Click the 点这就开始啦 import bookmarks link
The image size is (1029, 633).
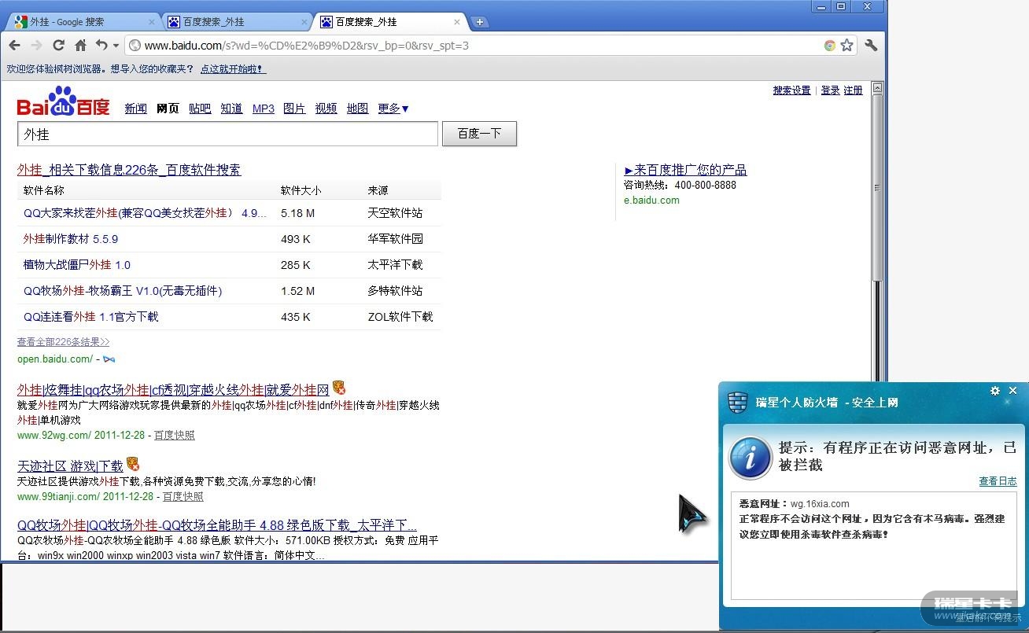(x=234, y=69)
